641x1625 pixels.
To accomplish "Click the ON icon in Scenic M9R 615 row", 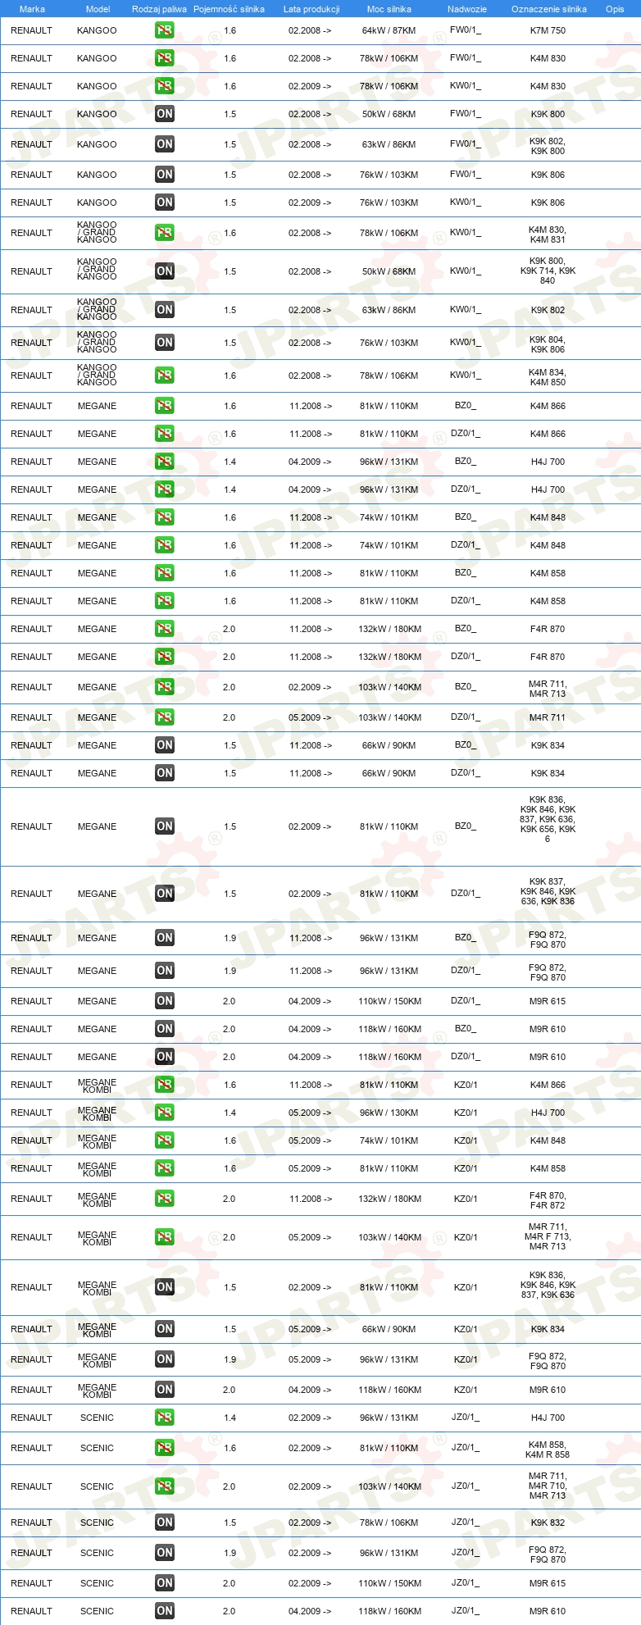I will tap(165, 1583).
